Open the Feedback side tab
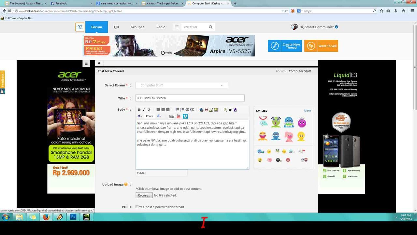Viewport: 417px width, 235px height. click(2, 80)
